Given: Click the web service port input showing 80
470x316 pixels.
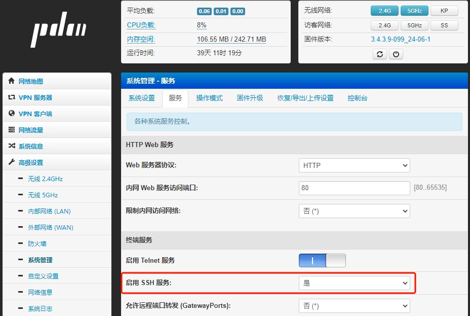Looking at the screenshot, I should 354,188.
